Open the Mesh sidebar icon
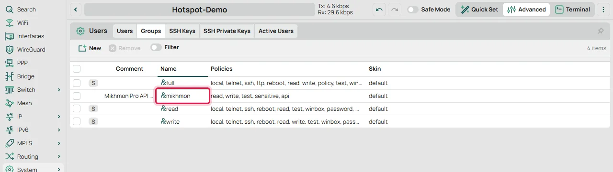 coord(9,103)
